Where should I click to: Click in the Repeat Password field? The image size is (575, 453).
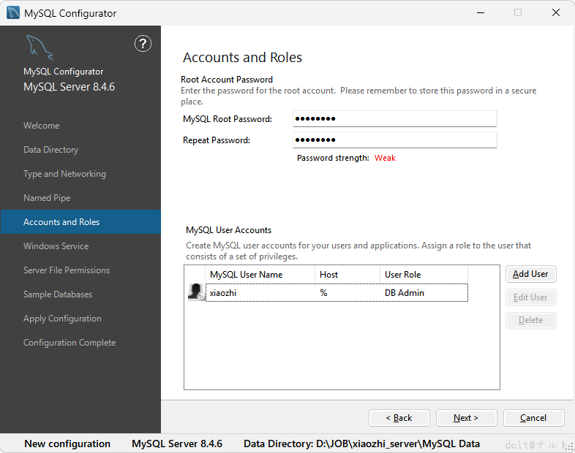click(x=394, y=140)
